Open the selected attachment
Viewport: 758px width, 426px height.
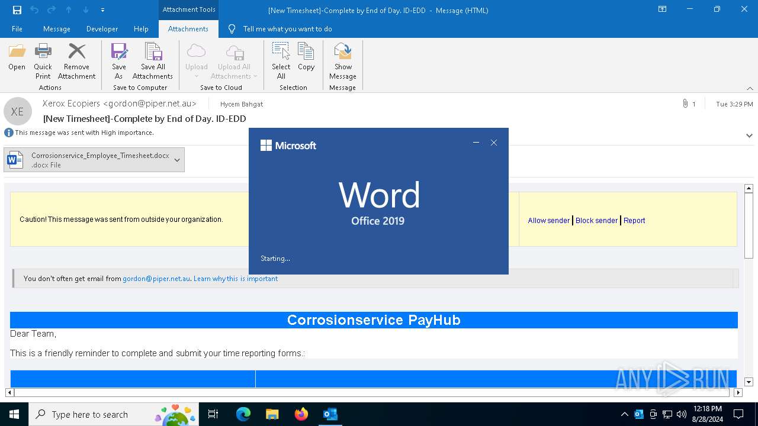tap(17, 58)
